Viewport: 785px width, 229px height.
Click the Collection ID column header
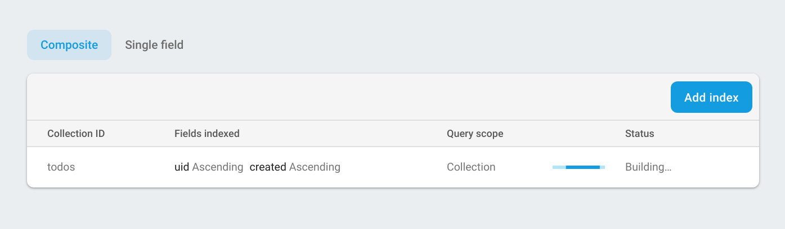coord(76,134)
